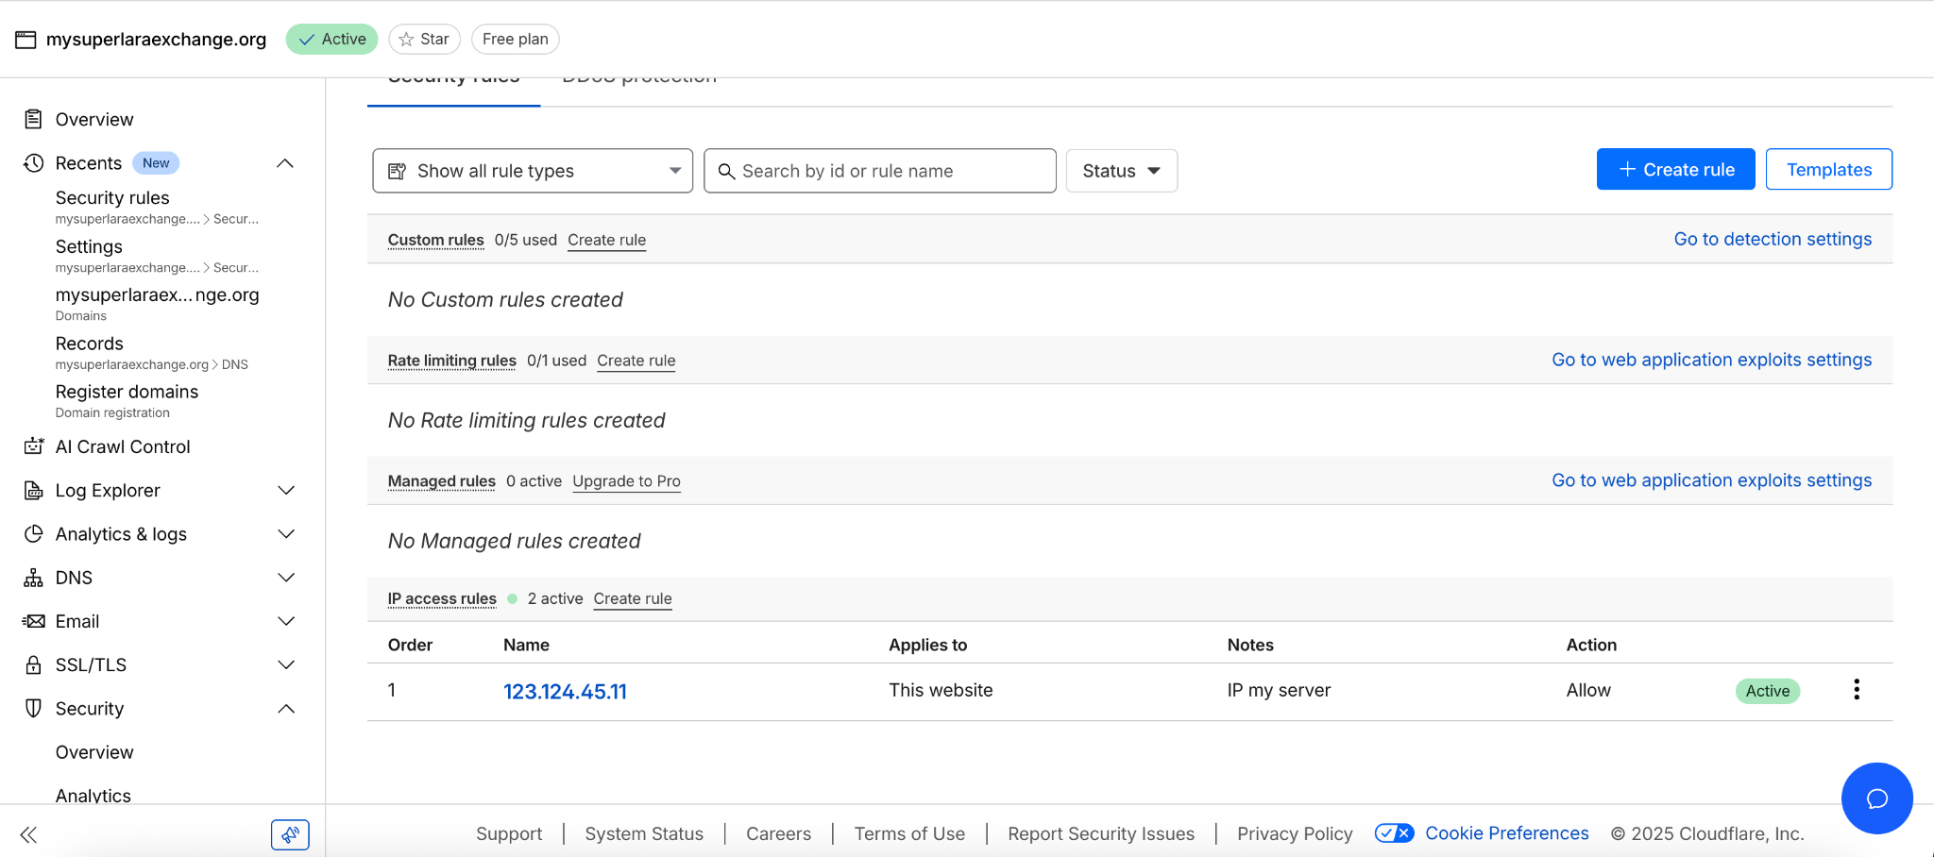Open the Status filter dropdown
The image size is (1934, 857).
click(1121, 171)
